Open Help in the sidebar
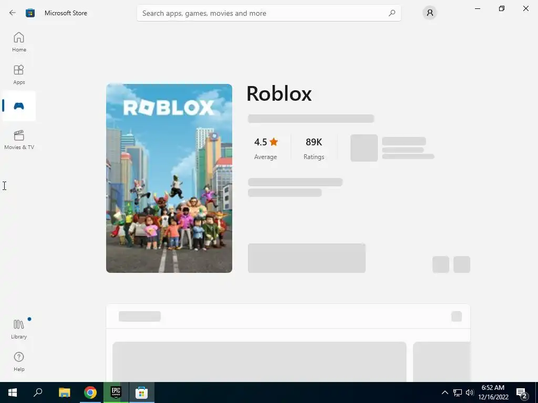Screen dimensions: 538x403 point(19,362)
